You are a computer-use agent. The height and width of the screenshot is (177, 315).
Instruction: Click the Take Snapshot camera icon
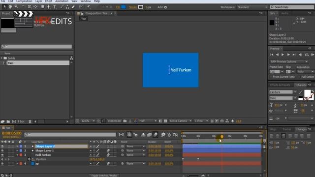coord(125,121)
